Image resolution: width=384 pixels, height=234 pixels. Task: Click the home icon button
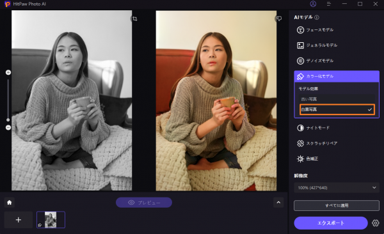point(10,203)
